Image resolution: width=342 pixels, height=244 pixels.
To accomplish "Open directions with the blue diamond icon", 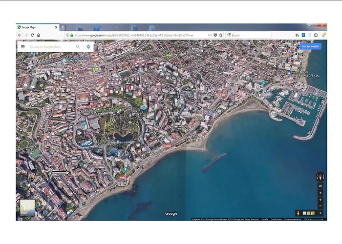I will point(88,47).
